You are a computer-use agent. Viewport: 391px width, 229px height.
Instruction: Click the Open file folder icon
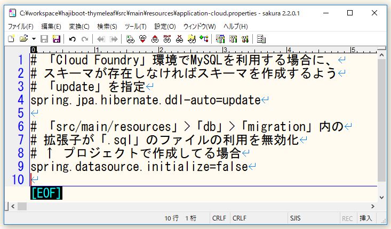click(x=23, y=39)
